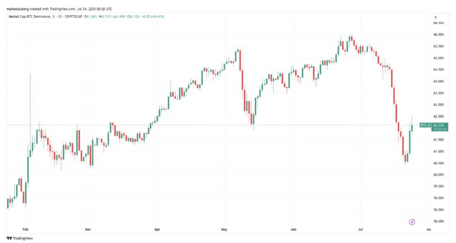
Task: Click the Apr label on time axis
Action: coord(157,229)
